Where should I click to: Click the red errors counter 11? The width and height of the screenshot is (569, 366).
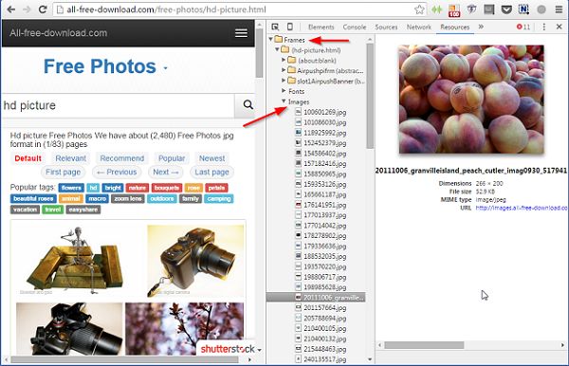(x=523, y=27)
